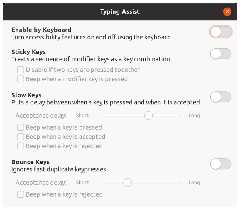Viewport: 240px width, 210px height.
Task: Click the Slow Keys acceptance delay slider handle
Action: tap(148, 116)
